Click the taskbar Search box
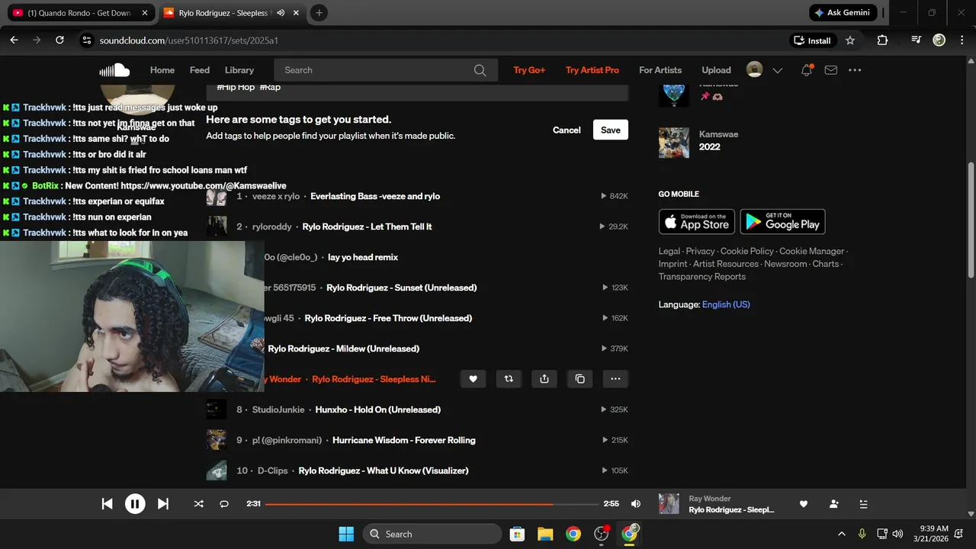Screen dimensions: 976x549 coord(432,534)
